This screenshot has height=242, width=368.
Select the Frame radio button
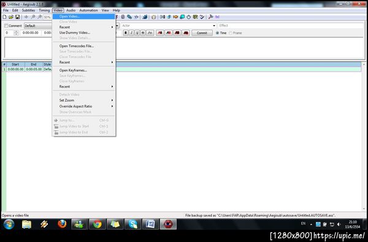point(231,33)
